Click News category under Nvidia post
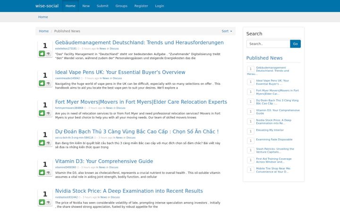Screen dimensions: 340x212 [103, 197]
